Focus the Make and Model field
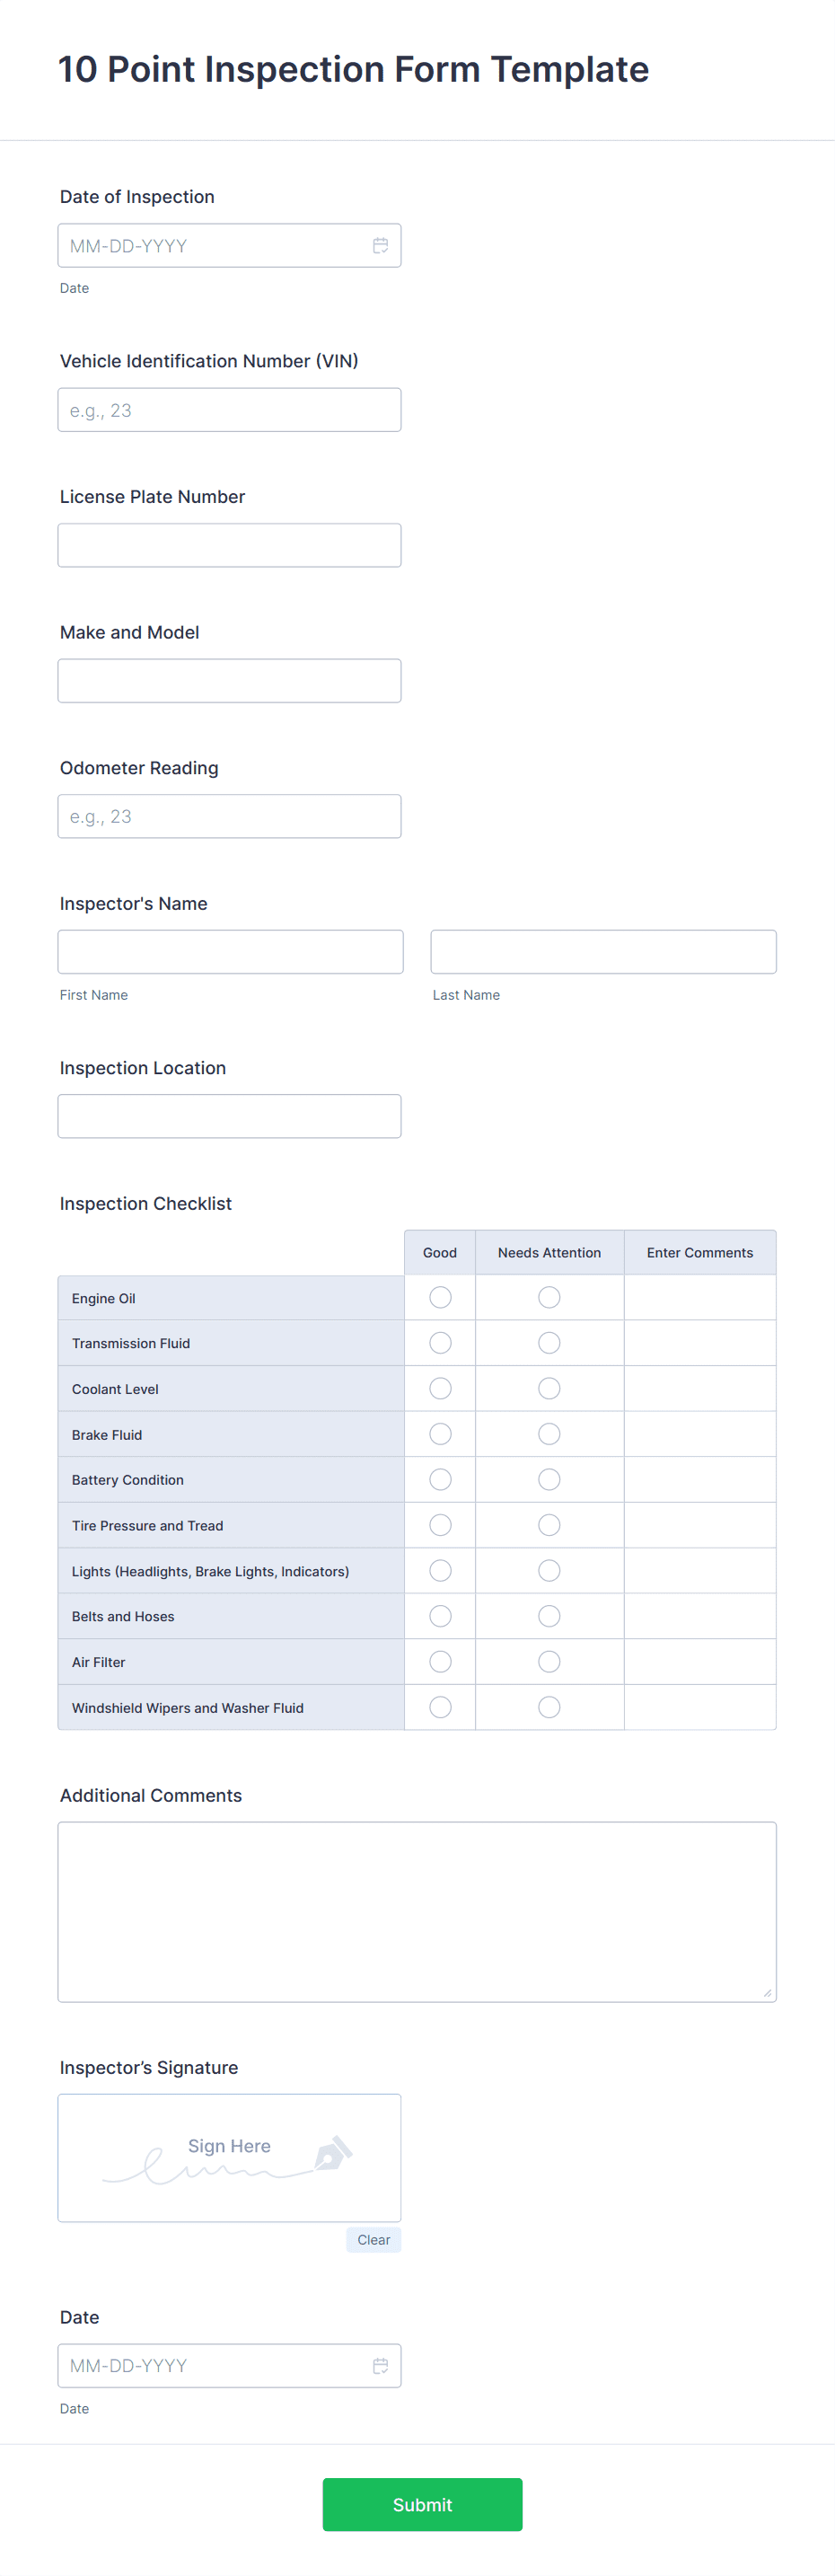This screenshot has width=835, height=2576. click(229, 680)
